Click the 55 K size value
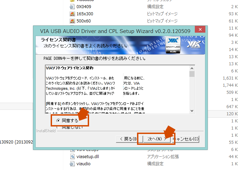The width and height of the screenshot is (238, 170). pyautogui.click(x=233, y=142)
